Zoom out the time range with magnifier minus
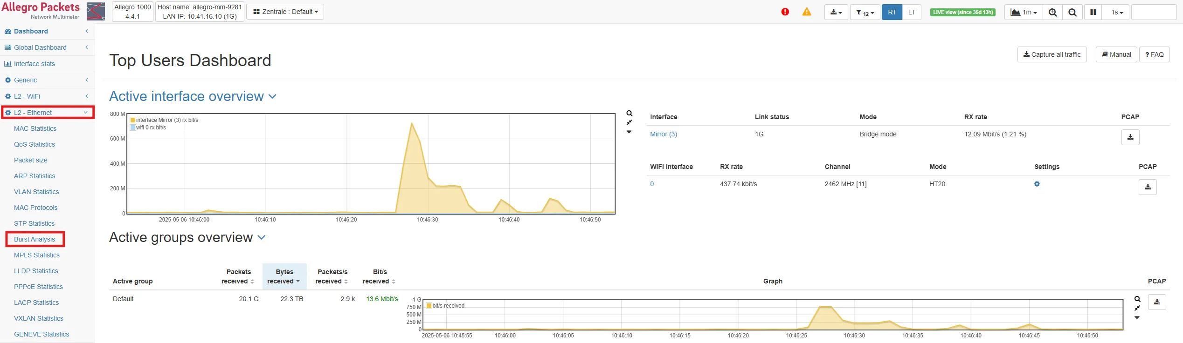1183x343 pixels. pos(1072,13)
